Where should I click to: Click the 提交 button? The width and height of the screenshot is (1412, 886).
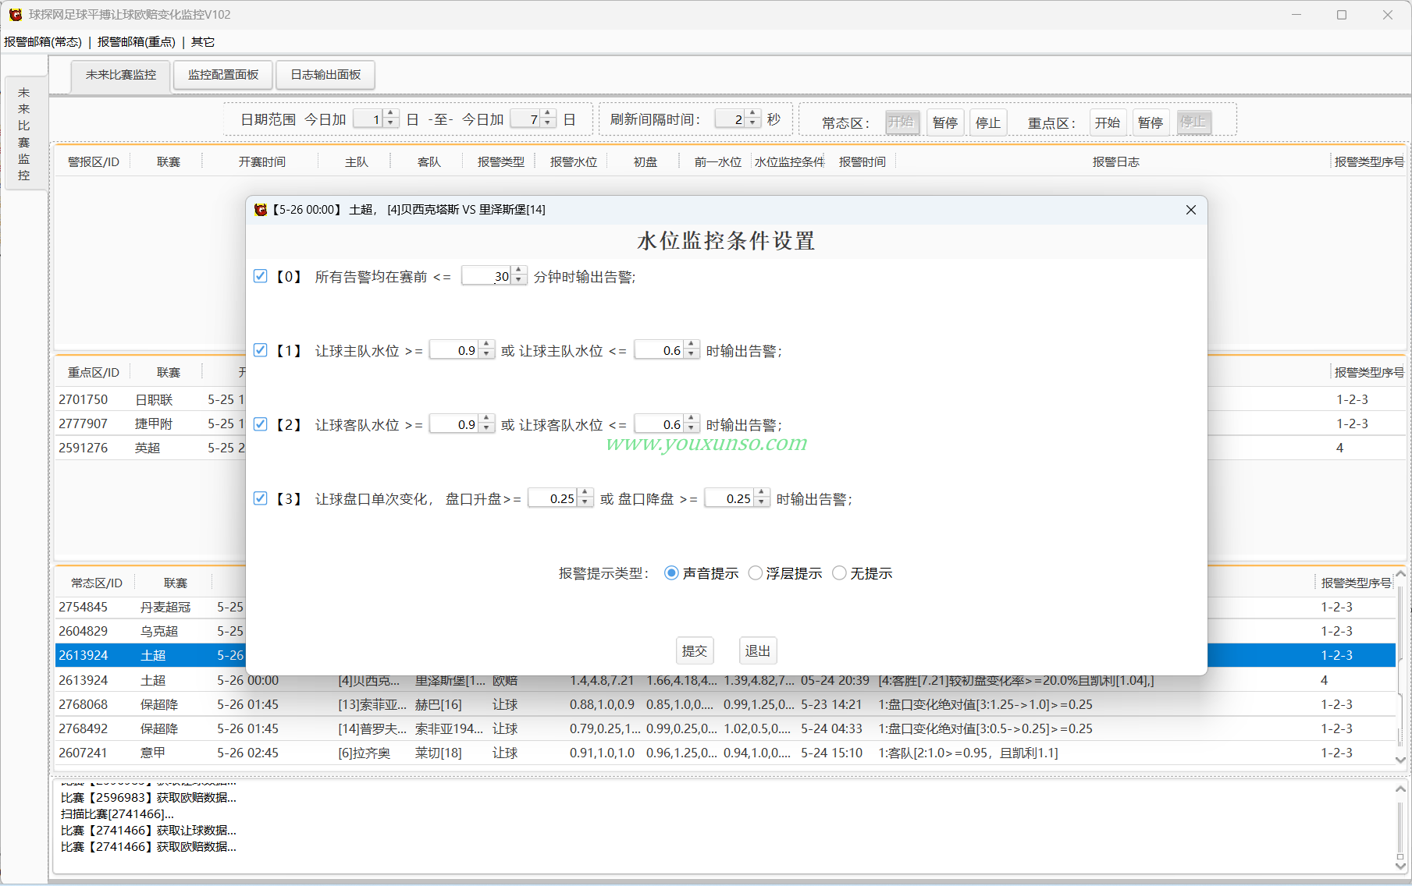coord(694,650)
